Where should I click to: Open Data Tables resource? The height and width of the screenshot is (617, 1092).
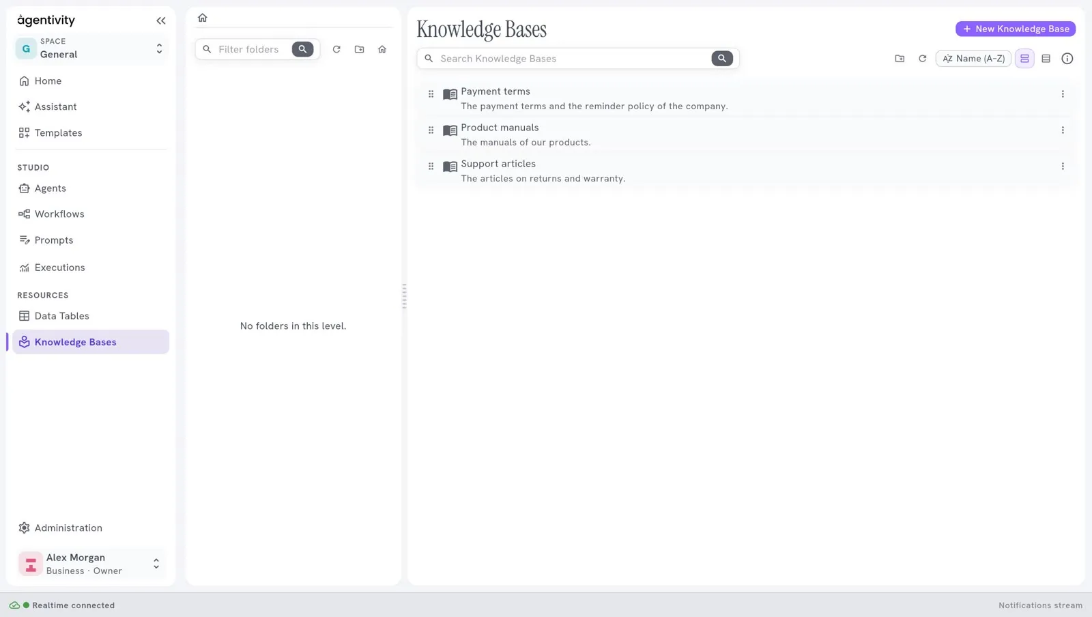coord(91,316)
